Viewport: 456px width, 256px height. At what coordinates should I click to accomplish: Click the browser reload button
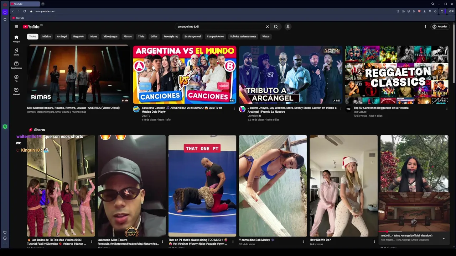click(x=24, y=11)
